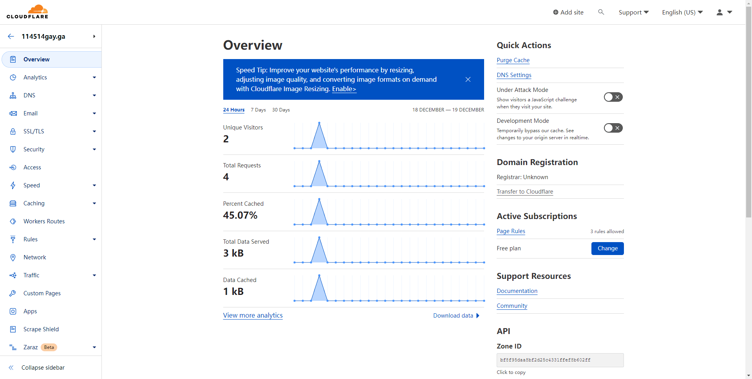Open Workers Routes in sidebar
This screenshot has width=752, height=379.
(44, 221)
